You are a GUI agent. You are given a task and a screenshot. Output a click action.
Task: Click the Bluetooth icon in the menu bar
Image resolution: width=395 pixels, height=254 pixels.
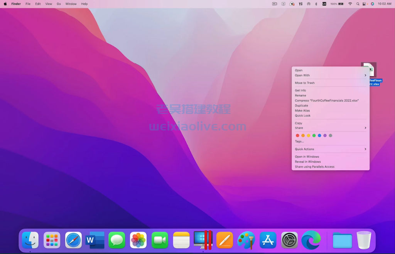316,4
